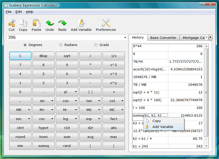This screenshot has width=219, height=159.
Task: Click the Add Variable pencil icon in the context menu
Action: point(147,127)
